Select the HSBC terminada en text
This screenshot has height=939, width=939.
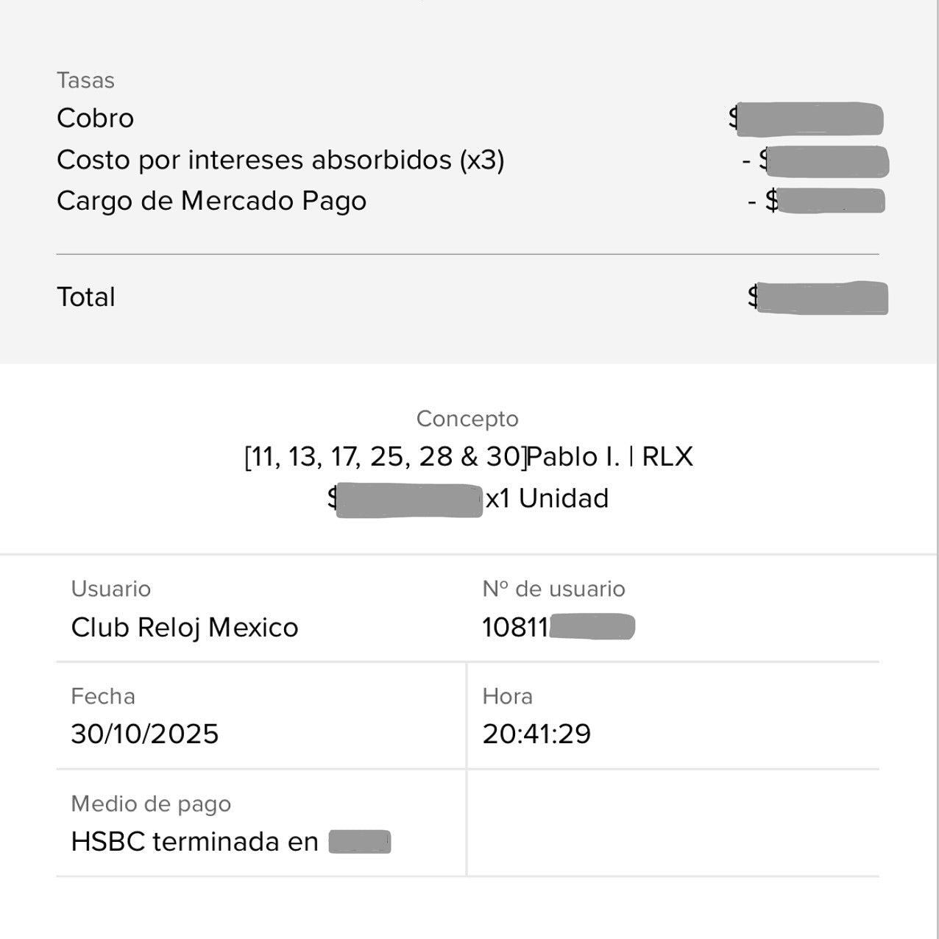pos(194,842)
